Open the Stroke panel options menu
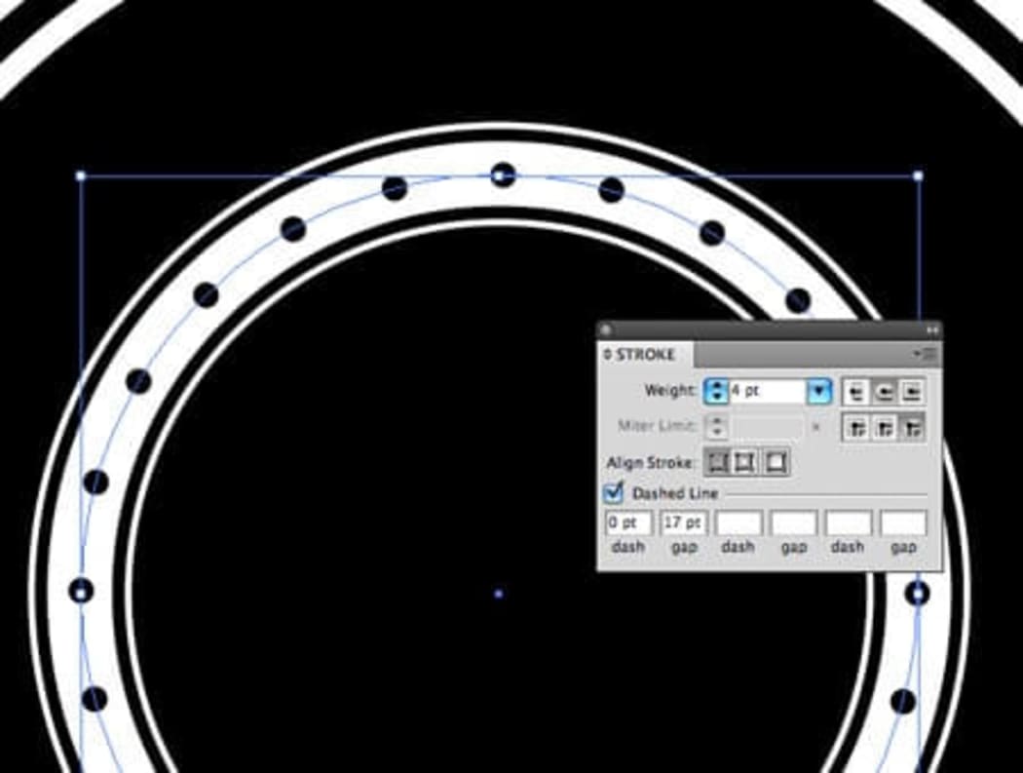The image size is (1023, 773). tap(928, 354)
